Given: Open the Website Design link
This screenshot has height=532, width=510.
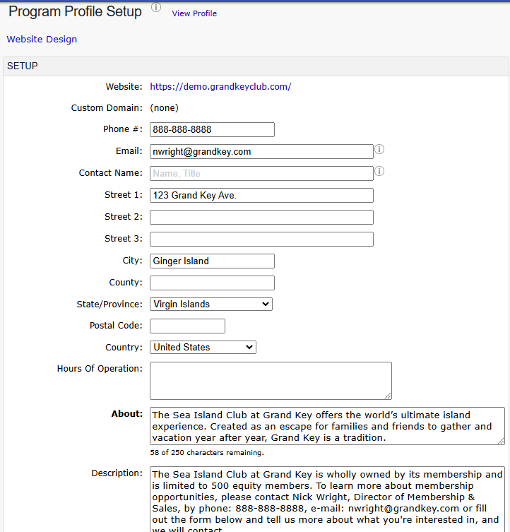Looking at the screenshot, I should [x=42, y=40].
